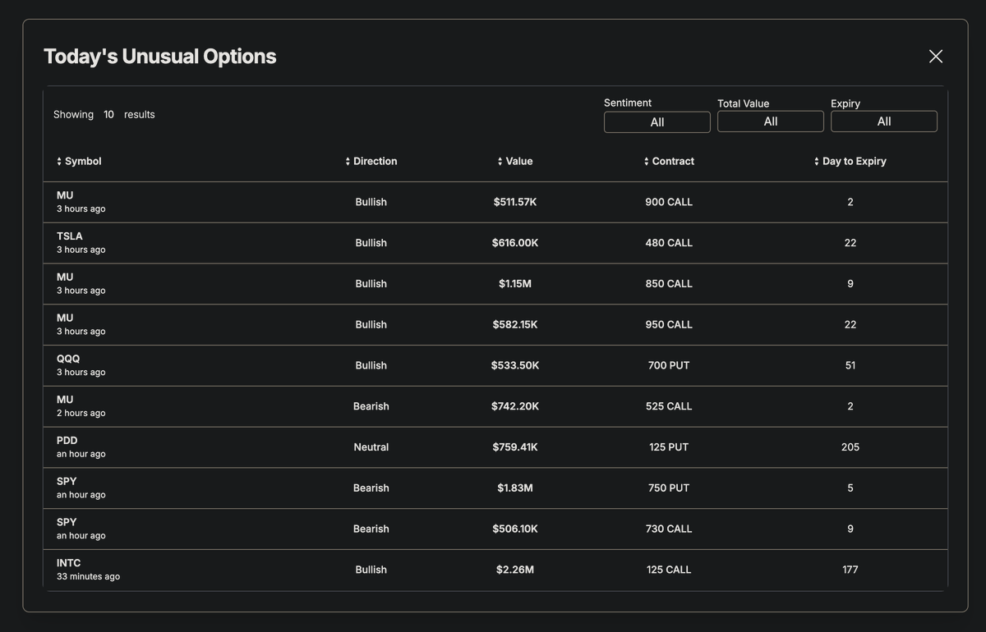Click the 480 CALL contract cell
Screen dimensions: 986x632
[x=669, y=243]
